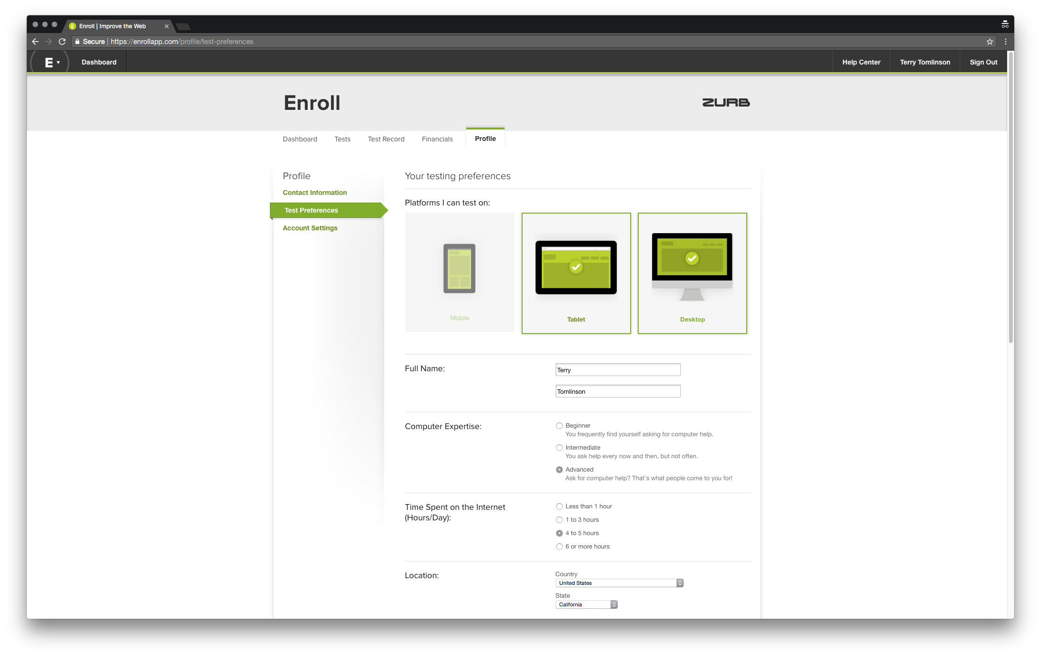Click the Enroll logo icon
Image resolution: width=1041 pixels, height=657 pixels.
[x=49, y=61]
